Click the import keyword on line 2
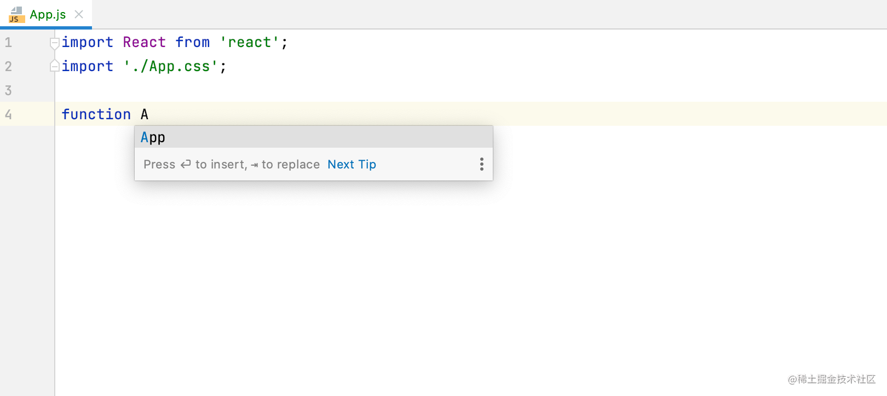 pos(87,66)
